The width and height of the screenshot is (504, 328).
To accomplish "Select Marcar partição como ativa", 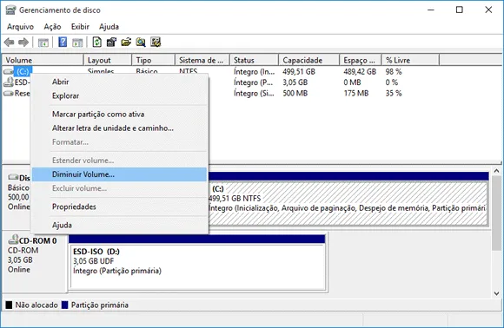I will pyautogui.click(x=119, y=115).
